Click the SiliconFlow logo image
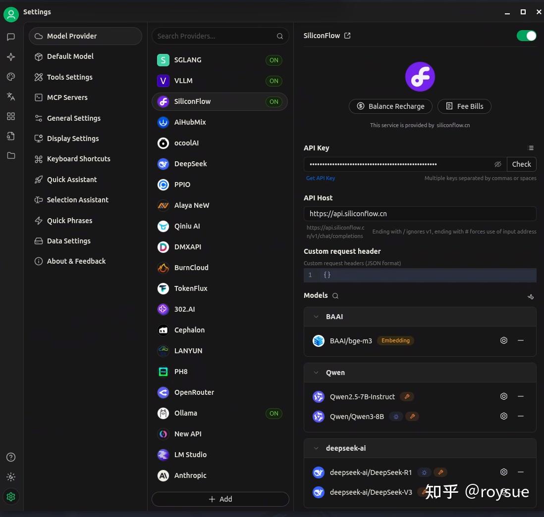The height and width of the screenshot is (517, 544). pos(420,77)
